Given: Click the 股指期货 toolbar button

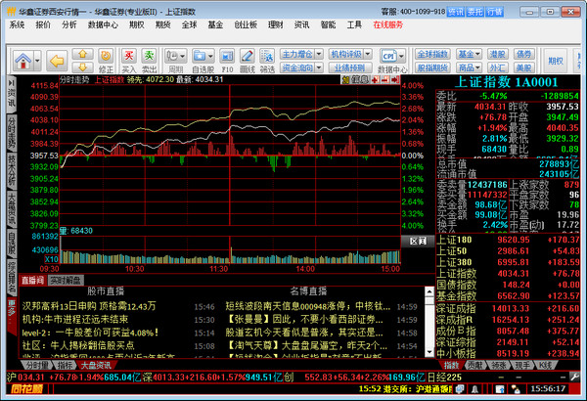Looking at the screenshot, I should click(432, 67).
